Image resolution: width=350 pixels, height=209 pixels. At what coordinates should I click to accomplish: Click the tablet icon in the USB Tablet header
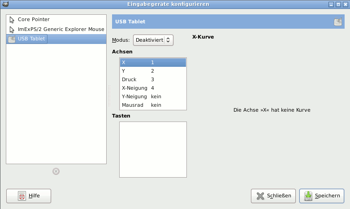[338, 22]
